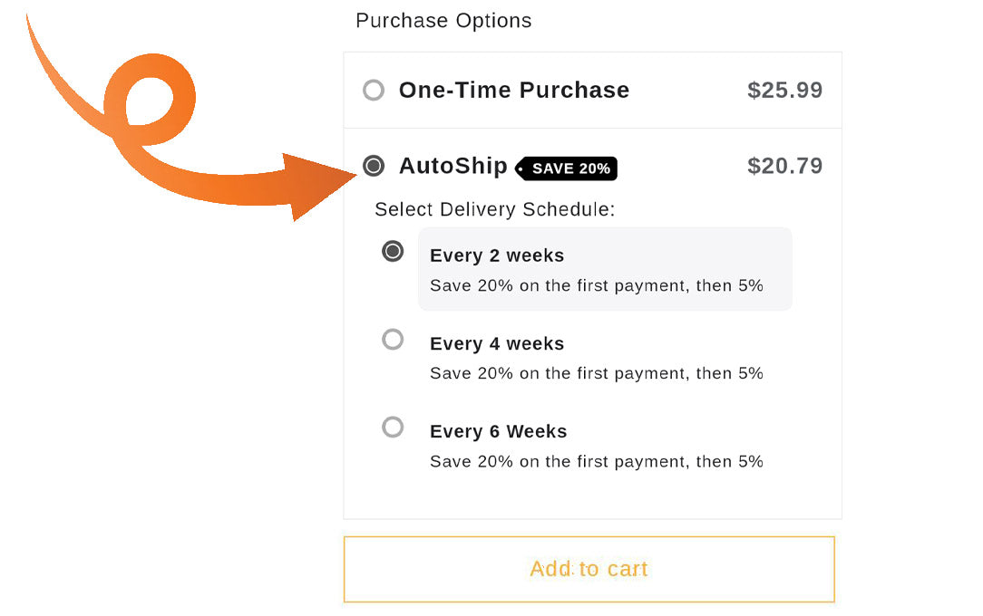
Task: Click savings description under Every 6 Weeks
Action: point(596,462)
